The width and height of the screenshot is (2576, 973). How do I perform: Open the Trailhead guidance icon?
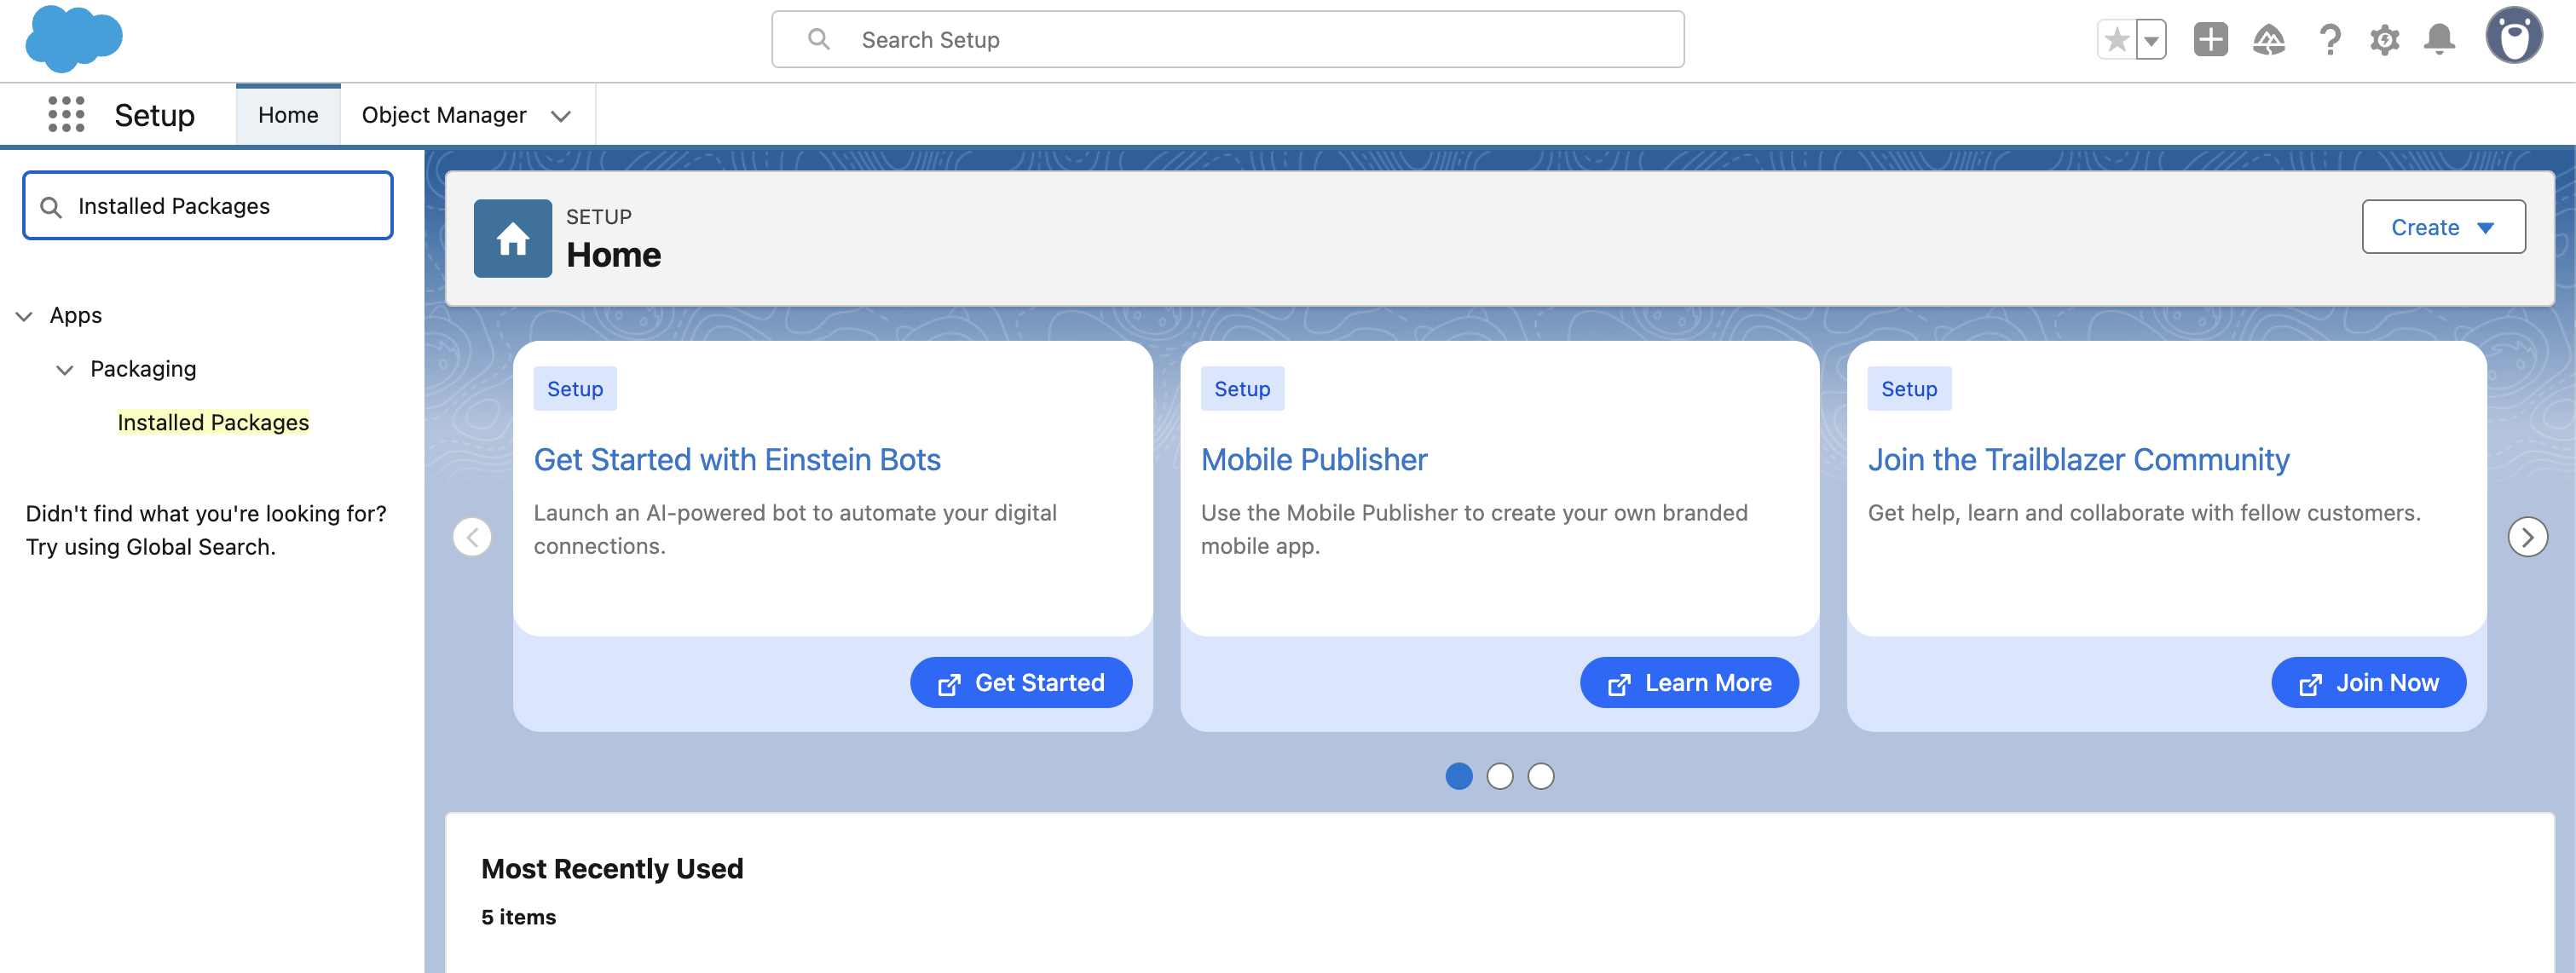2269,40
